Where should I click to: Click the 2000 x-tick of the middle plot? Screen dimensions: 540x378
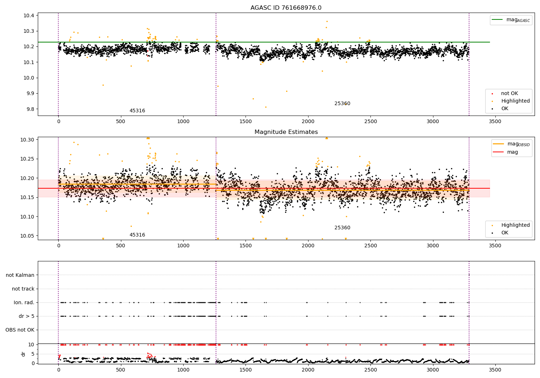[x=308, y=246]
